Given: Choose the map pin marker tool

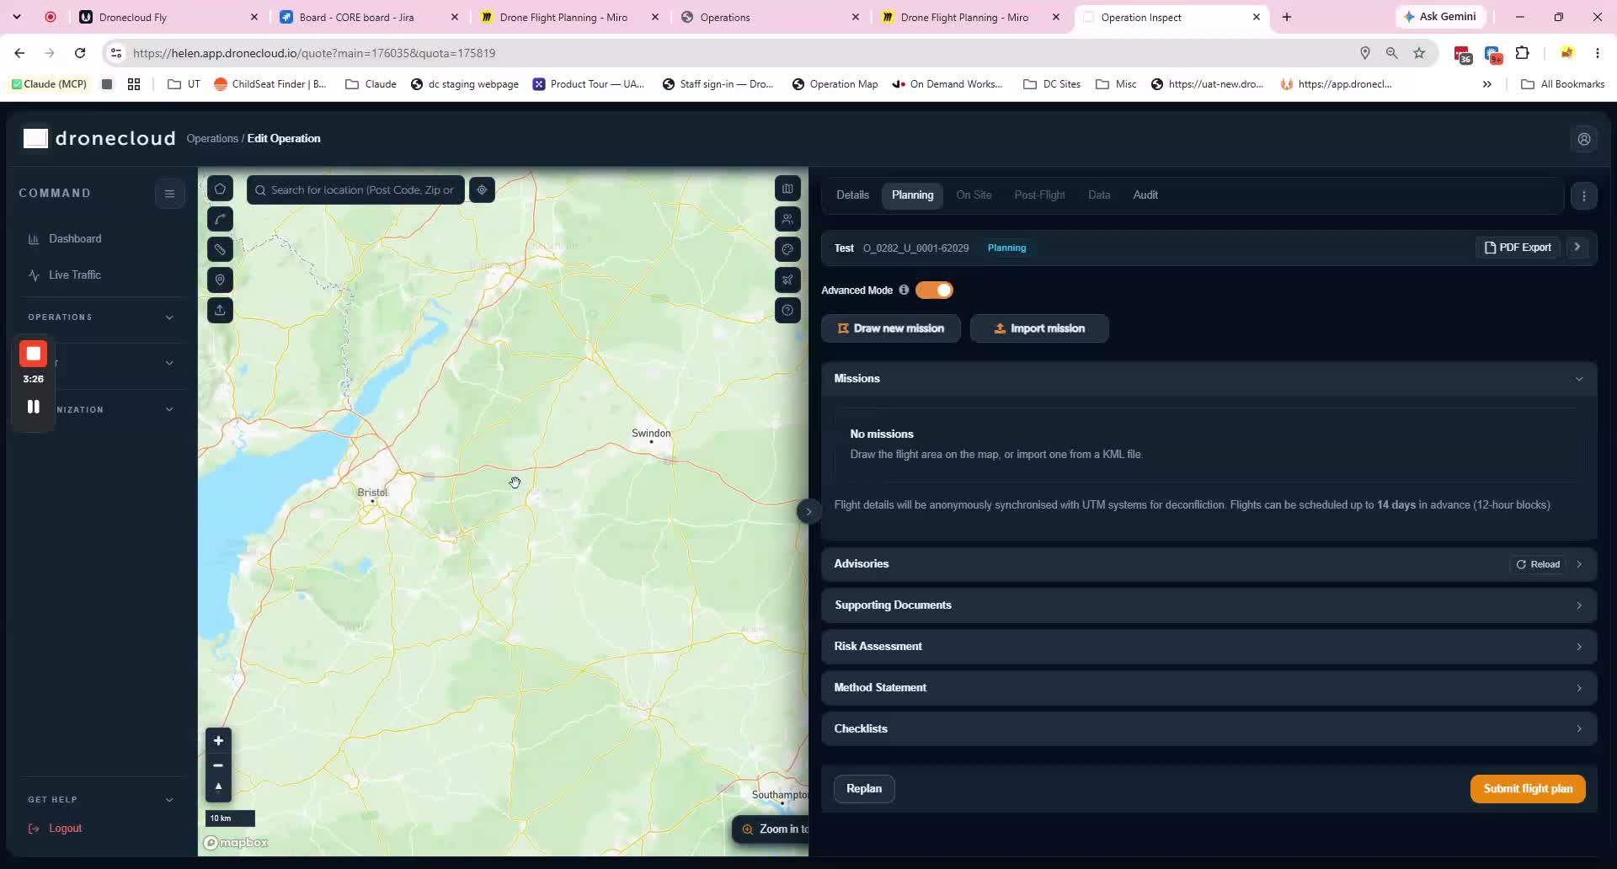Looking at the screenshot, I should pos(220,280).
